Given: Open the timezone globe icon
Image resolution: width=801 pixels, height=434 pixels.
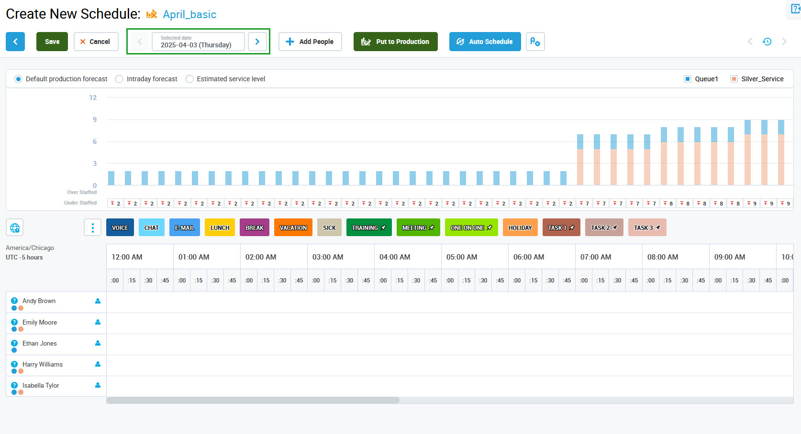Looking at the screenshot, I should (x=15, y=228).
